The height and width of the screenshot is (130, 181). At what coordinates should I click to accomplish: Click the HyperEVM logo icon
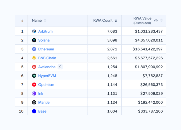pyautogui.click(x=34, y=76)
